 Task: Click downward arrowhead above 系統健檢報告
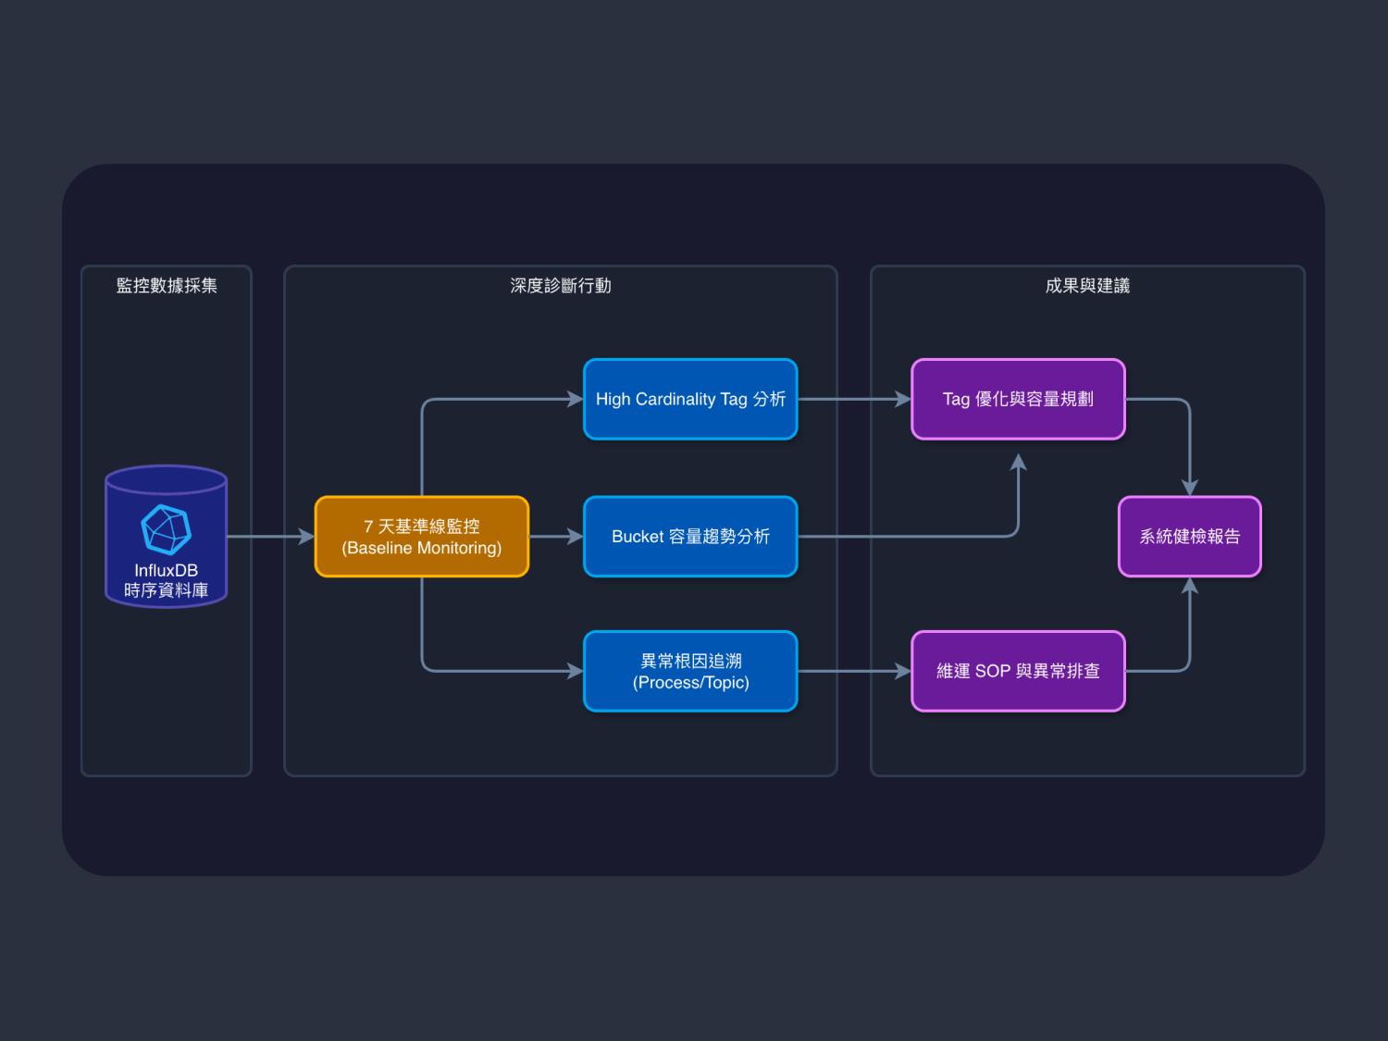1190,488
